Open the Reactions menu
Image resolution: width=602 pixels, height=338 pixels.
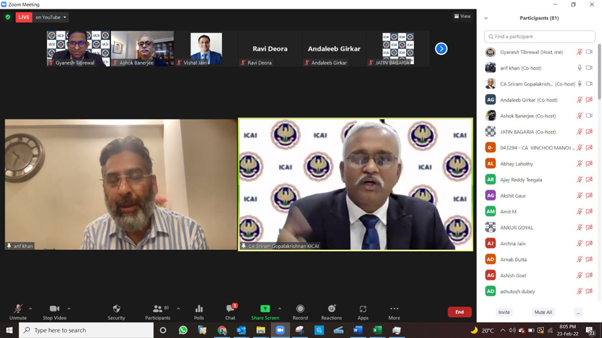point(331,312)
